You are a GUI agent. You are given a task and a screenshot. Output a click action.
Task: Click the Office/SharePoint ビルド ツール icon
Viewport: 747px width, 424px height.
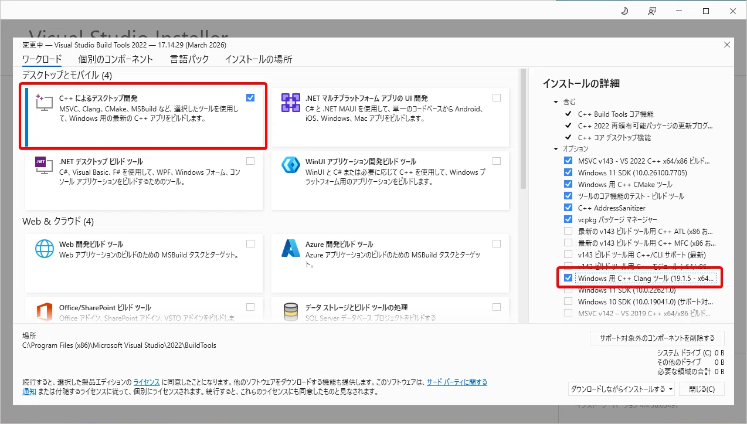[45, 312]
